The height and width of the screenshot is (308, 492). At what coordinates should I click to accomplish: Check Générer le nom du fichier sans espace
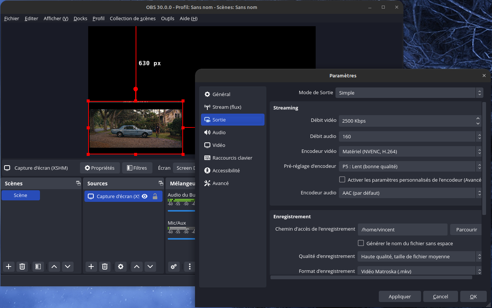point(361,243)
